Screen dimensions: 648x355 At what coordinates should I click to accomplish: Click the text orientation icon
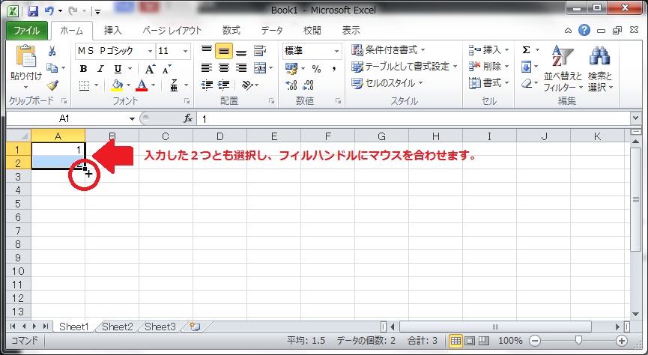pyautogui.click(x=248, y=85)
